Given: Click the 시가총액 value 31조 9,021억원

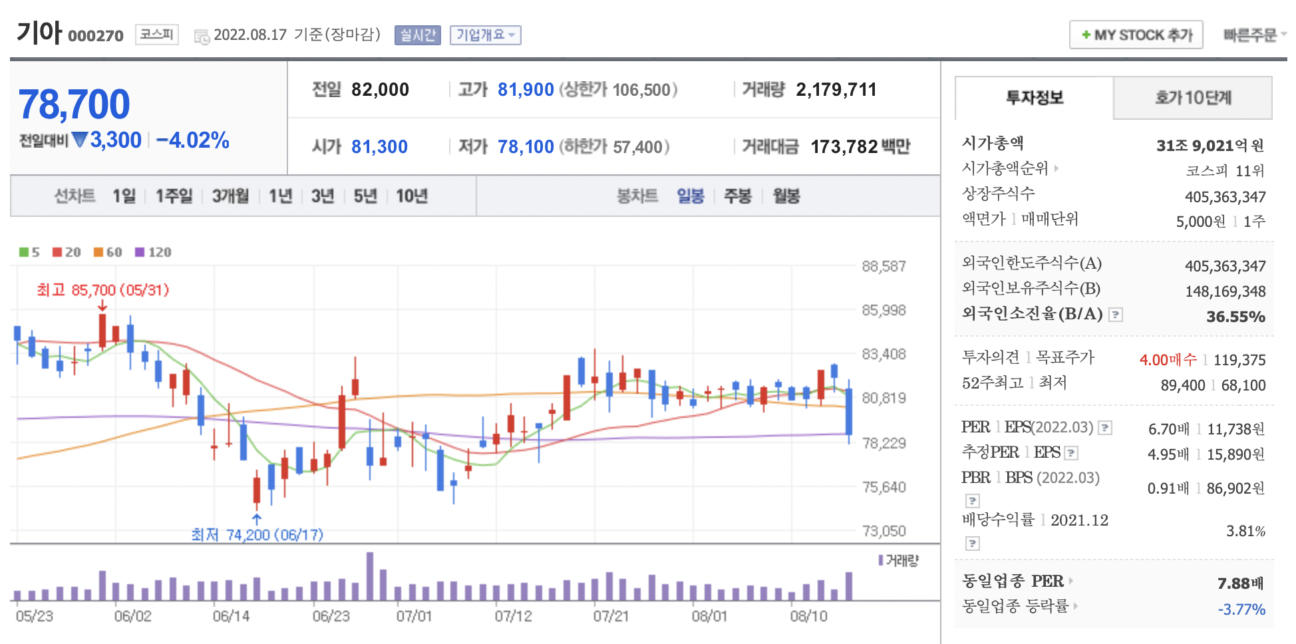Looking at the screenshot, I should point(1210,145).
